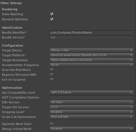Open Script Call Optimization dropdown
This screenshot has width=136, height=132.
click(x=92, y=117)
